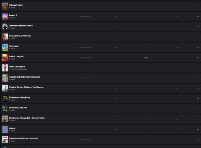This screenshot has height=148, width=201.
Task: Open options menu for Rising Storm 2: Vietnam
Action: (198, 37)
